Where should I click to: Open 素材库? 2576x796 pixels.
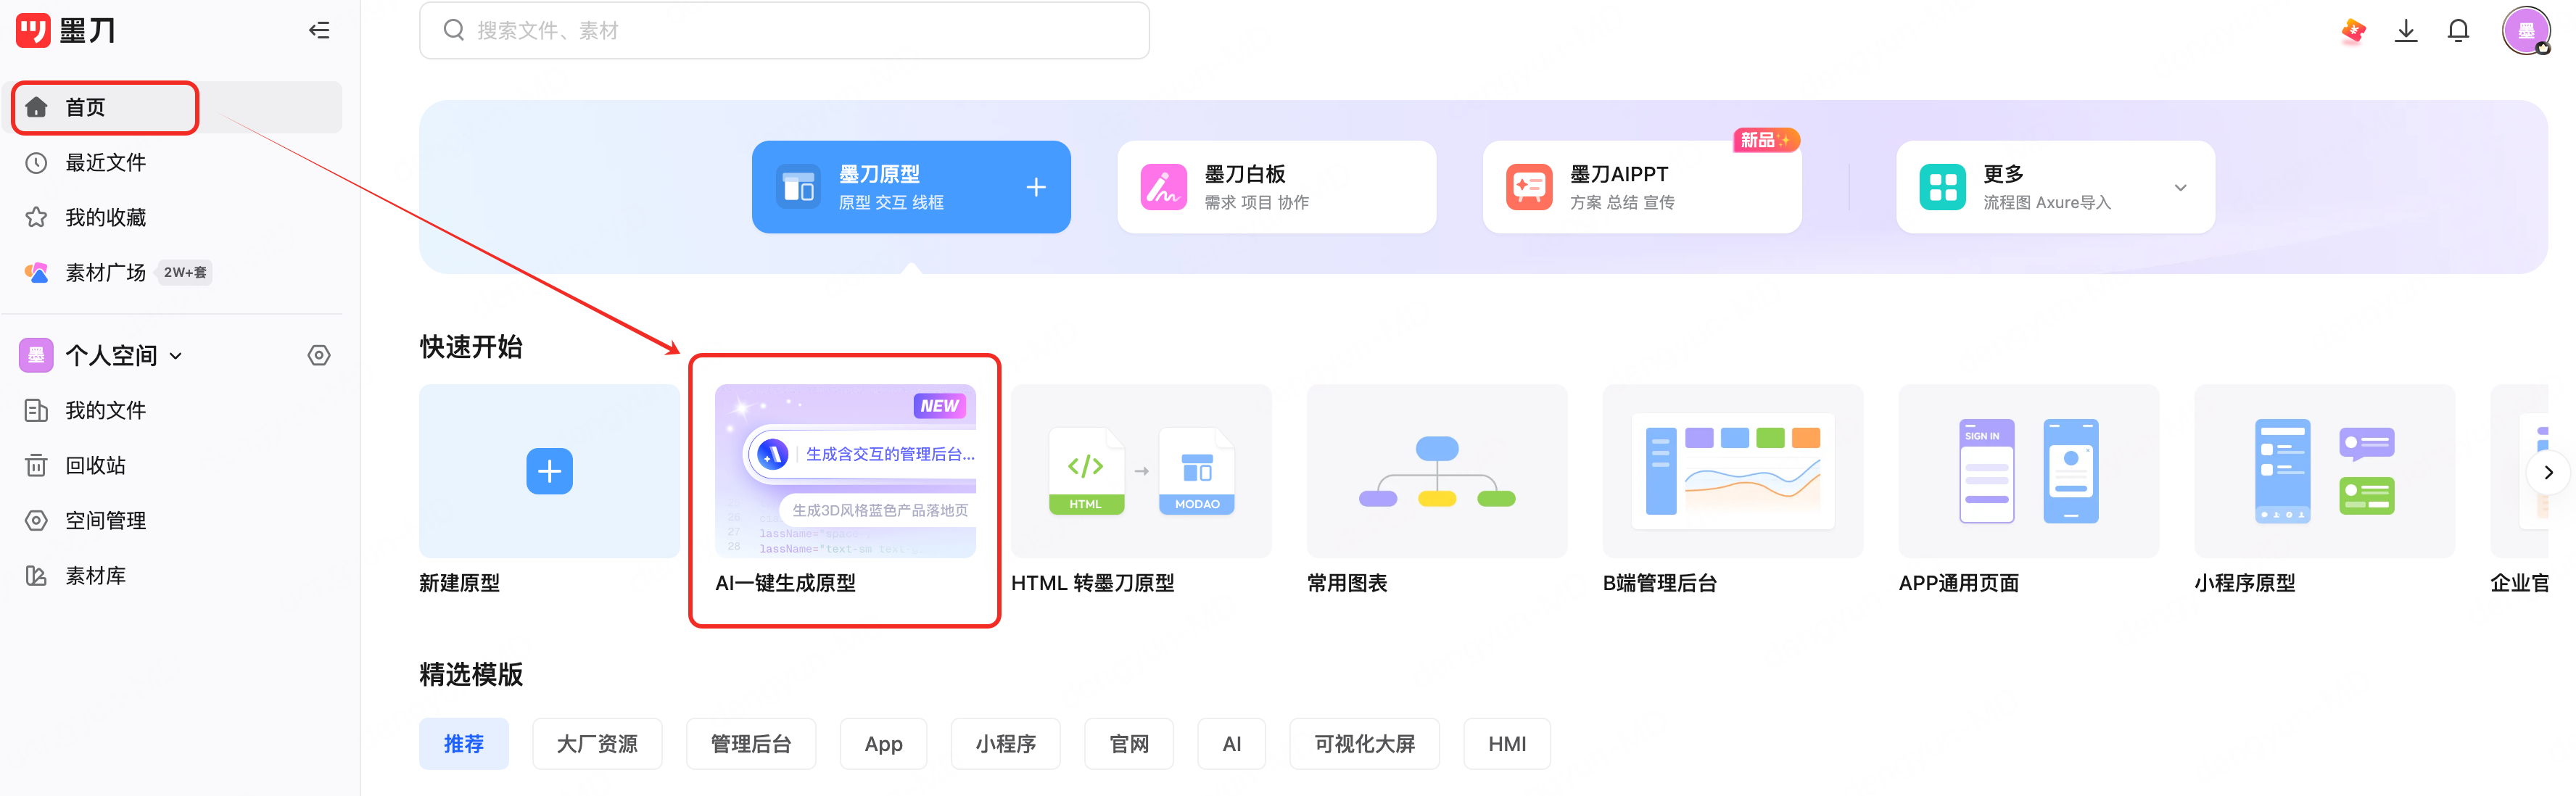tap(95, 575)
